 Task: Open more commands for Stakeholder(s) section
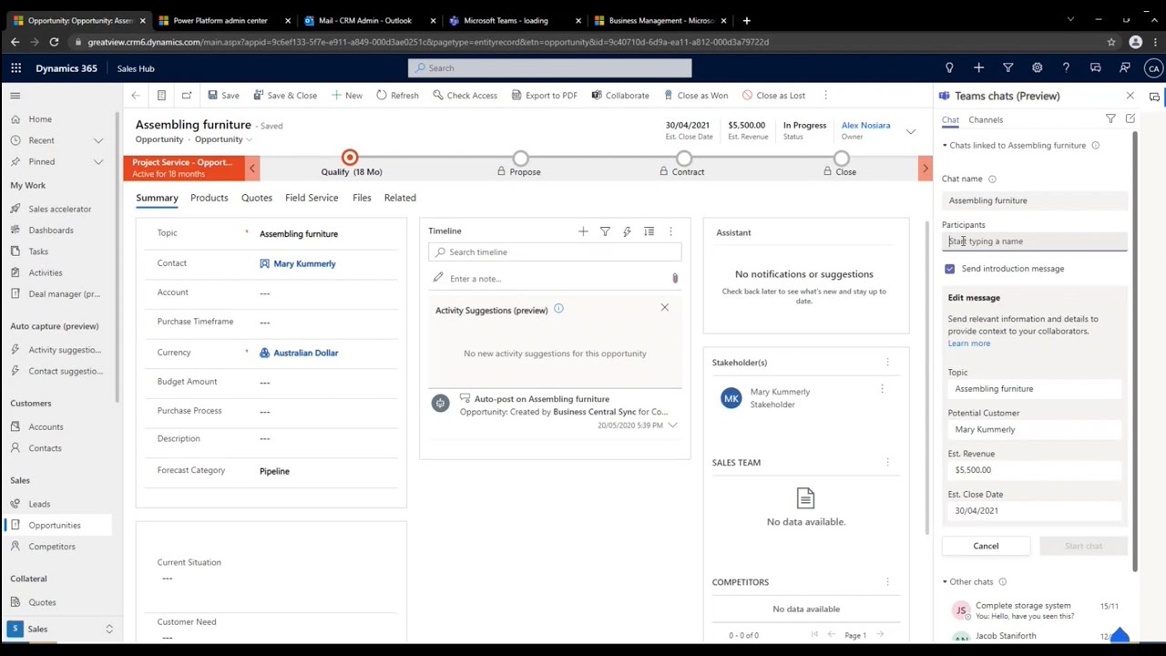tap(887, 363)
